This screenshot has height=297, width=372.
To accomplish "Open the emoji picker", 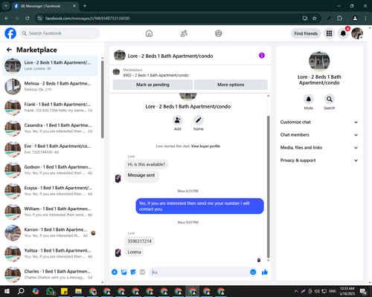I will [x=253, y=272].
